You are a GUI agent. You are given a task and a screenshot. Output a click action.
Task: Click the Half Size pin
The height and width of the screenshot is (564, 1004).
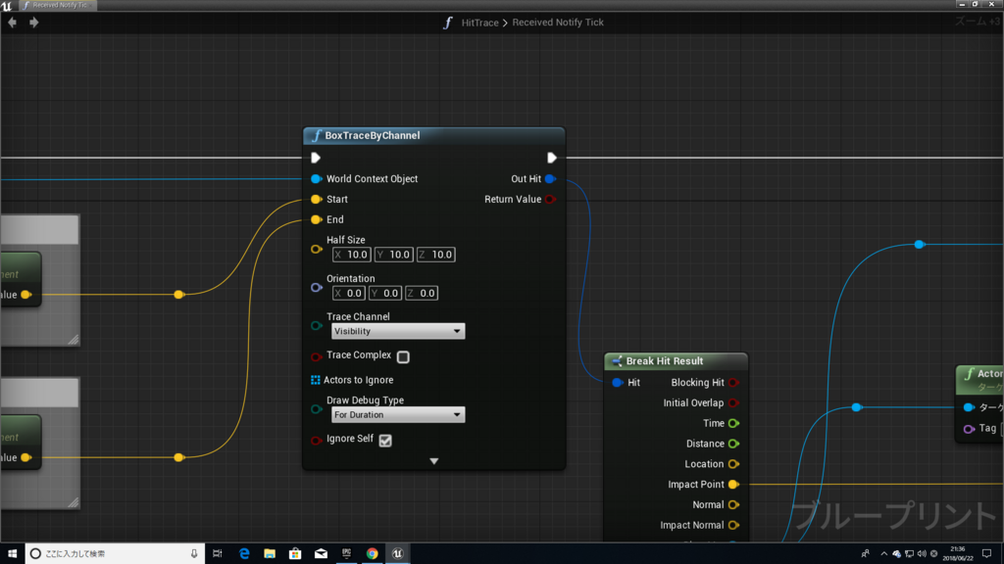(x=317, y=250)
